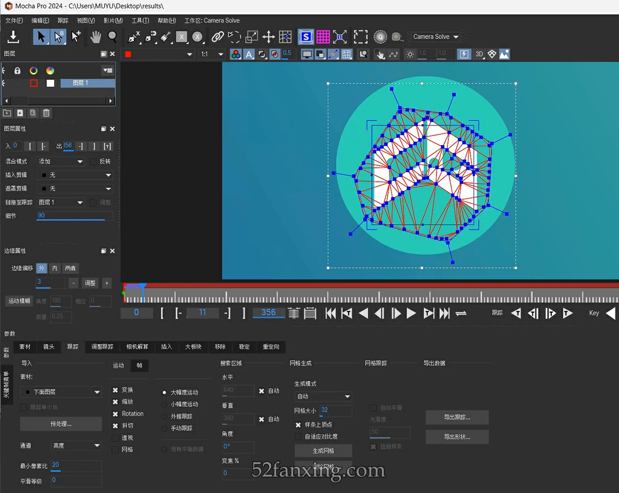This screenshot has height=493, width=619.
Task: Uncheck 变换 motion option
Action: 115,390
